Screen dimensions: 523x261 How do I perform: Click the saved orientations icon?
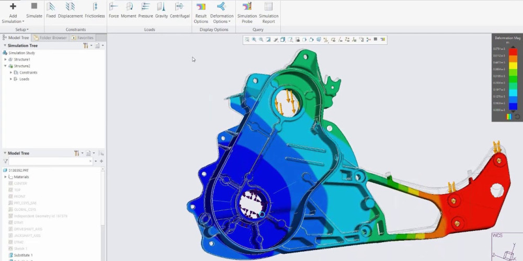point(290,40)
